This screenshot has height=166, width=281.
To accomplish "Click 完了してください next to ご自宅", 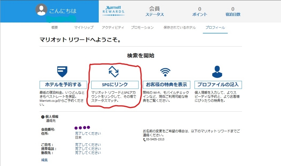I will [x=88, y=145].
